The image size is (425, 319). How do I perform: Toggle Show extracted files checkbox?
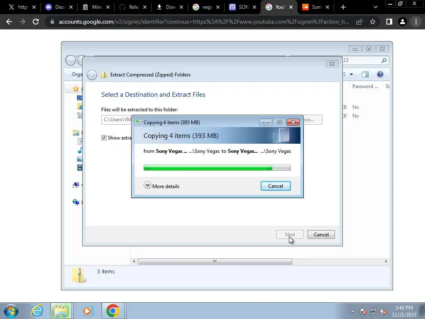point(104,138)
